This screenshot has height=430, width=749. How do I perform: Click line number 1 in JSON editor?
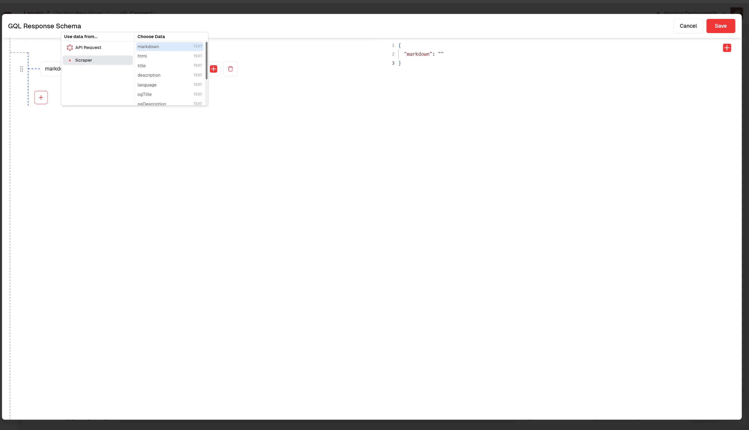[393, 45]
